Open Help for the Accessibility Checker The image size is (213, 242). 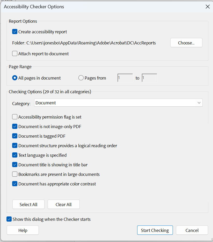(x=23, y=230)
